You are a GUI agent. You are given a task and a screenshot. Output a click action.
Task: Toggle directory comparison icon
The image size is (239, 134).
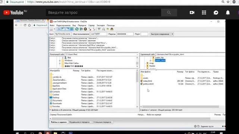(x=103, y=29)
